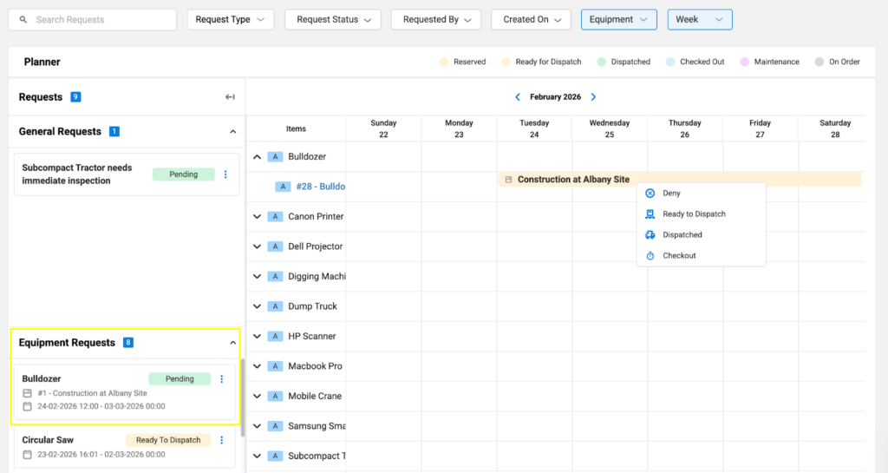Image resolution: width=888 pixels, height=473 pixels.
Task: Click the Maintenance legend color dot
Action: click(744, 62)
